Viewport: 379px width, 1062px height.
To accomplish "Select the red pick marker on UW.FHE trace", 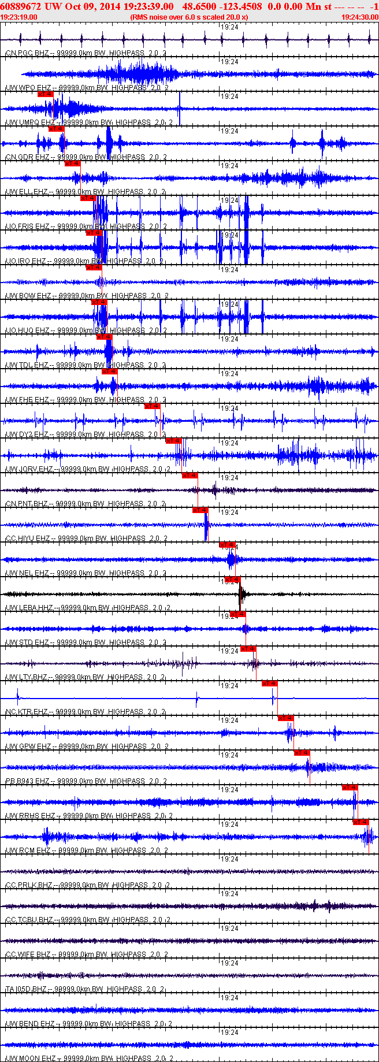I will 109,371.
